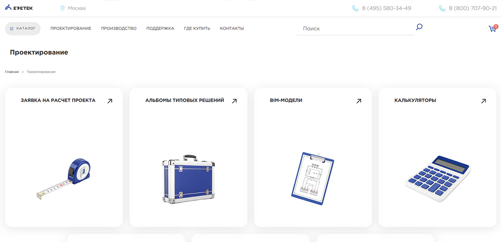Click the Поиск search input field
Viewport: 501px width, 242px height.
[355, 28]
